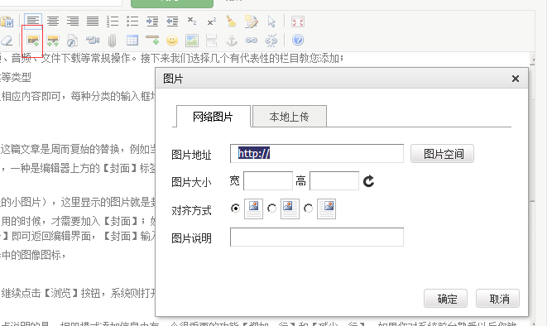The height and width of the screenshot is (326, 552).
Task: Apply center text alignment
Action: point(53,22)
